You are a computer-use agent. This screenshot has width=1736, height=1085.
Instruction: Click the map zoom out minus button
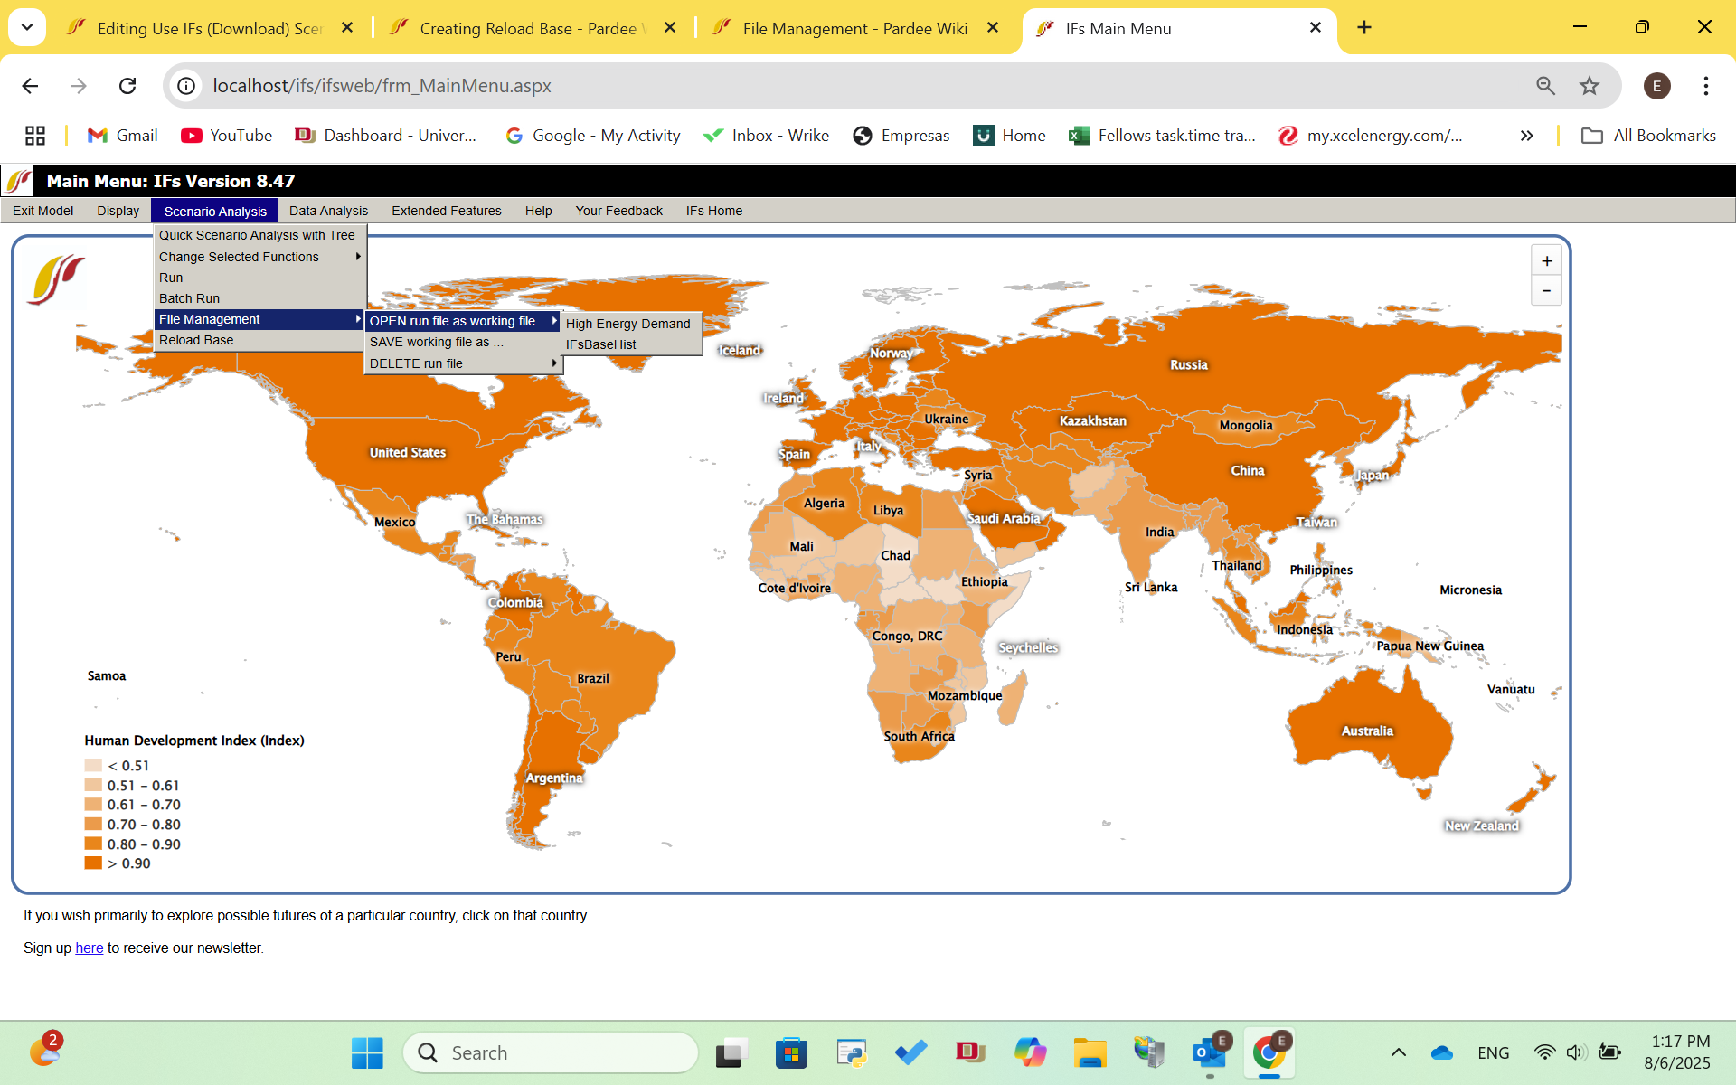click(x=1546, y=291)
